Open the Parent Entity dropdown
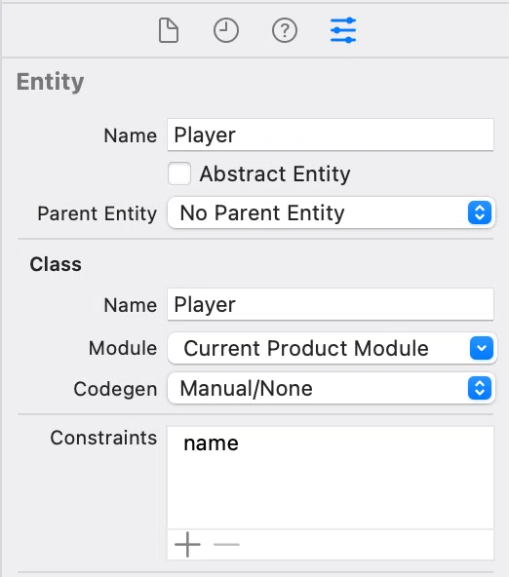 (x=331, y=212)
